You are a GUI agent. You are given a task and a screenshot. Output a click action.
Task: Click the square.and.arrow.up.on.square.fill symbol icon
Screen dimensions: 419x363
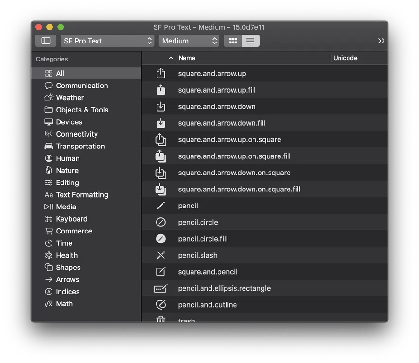(x=161, y=156)
